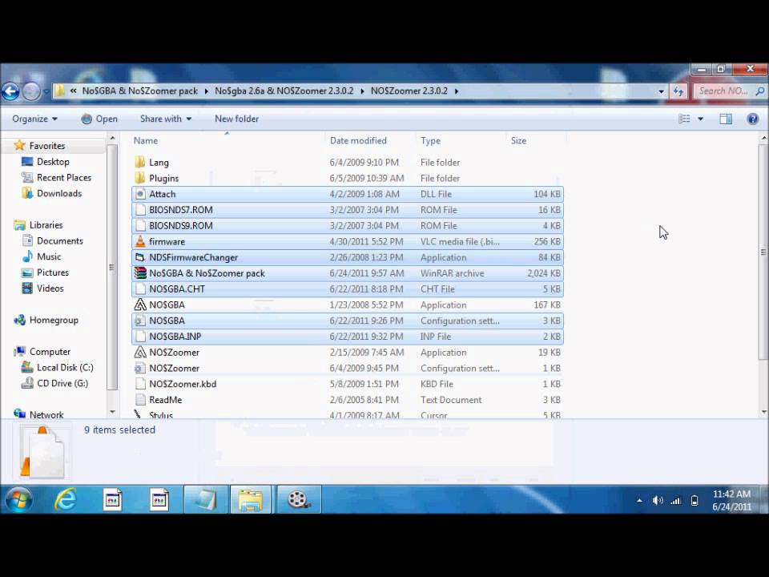Select Desktop in the navigation pane
Screen dimensions: 769x577
point(53,161)
